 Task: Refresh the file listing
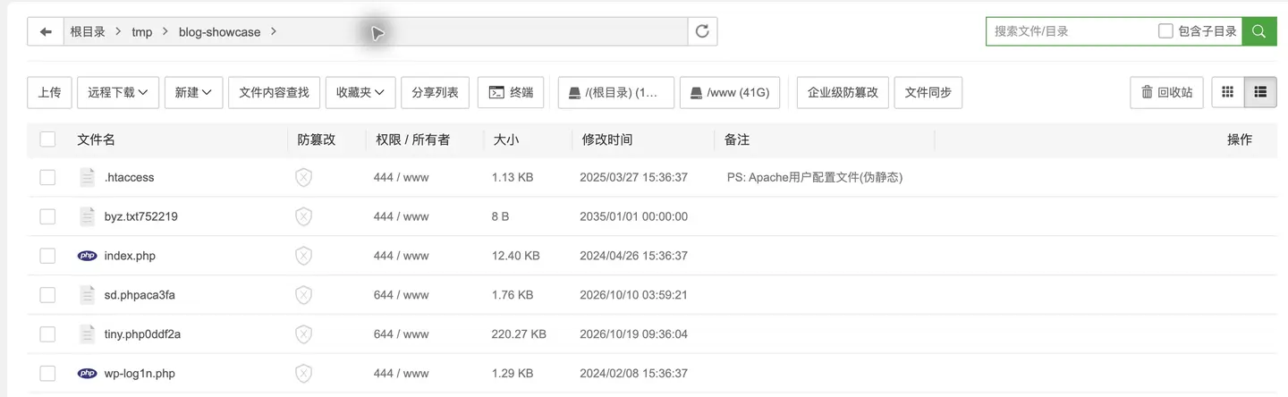[702, 31]
